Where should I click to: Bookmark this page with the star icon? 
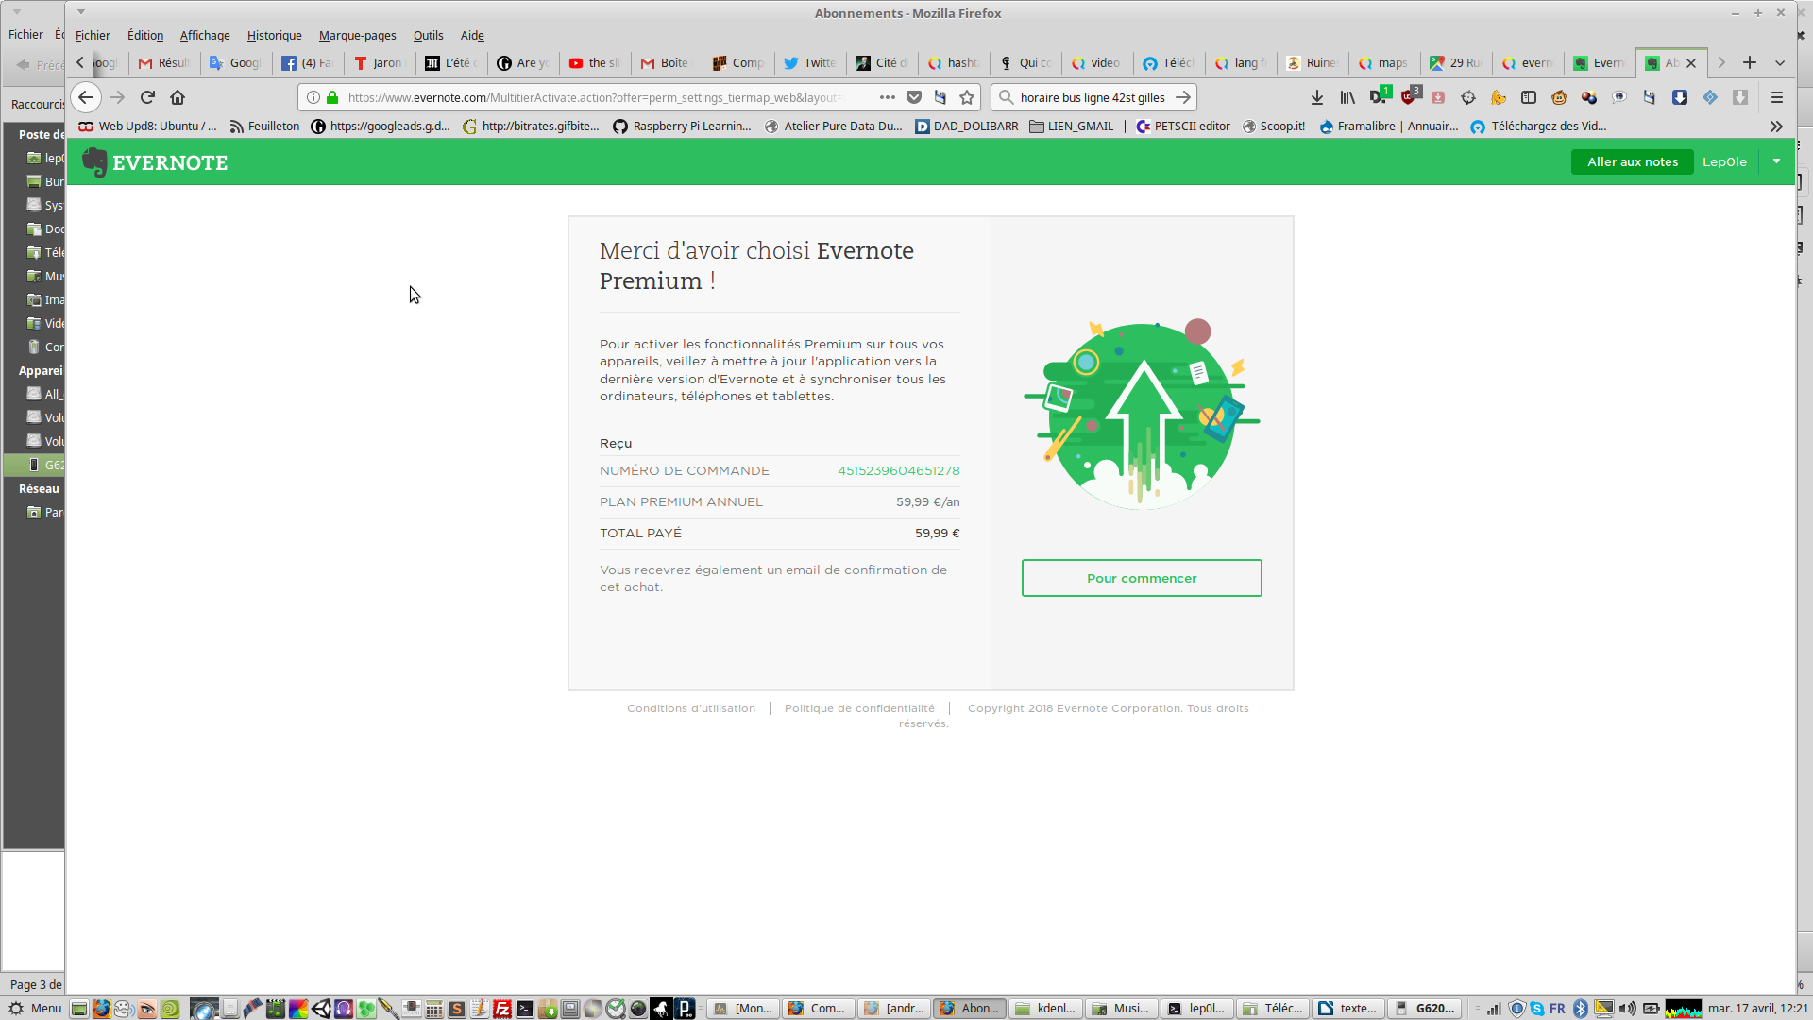tap(967, 97)
